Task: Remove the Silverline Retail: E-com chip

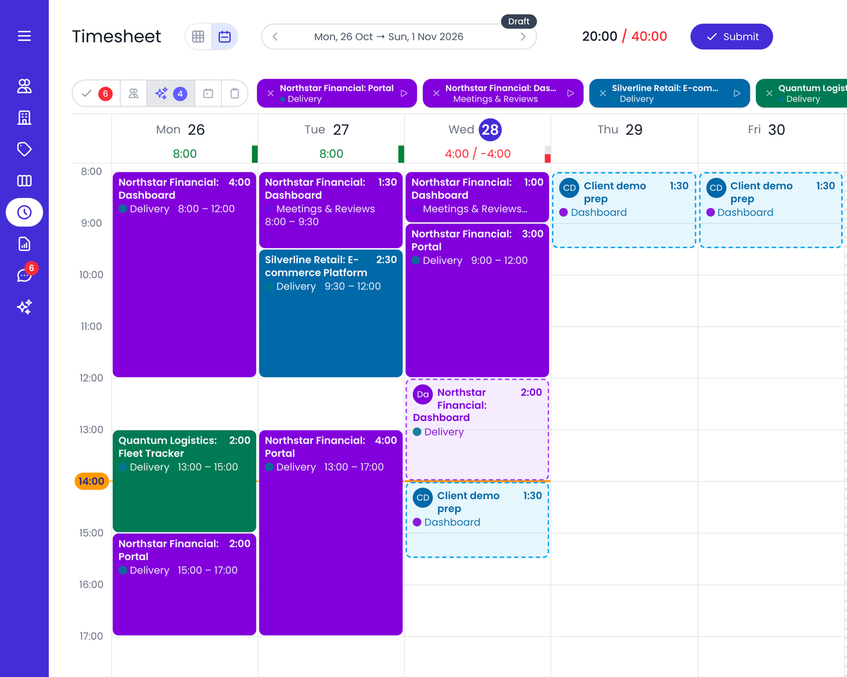Action: pos(603,93)
